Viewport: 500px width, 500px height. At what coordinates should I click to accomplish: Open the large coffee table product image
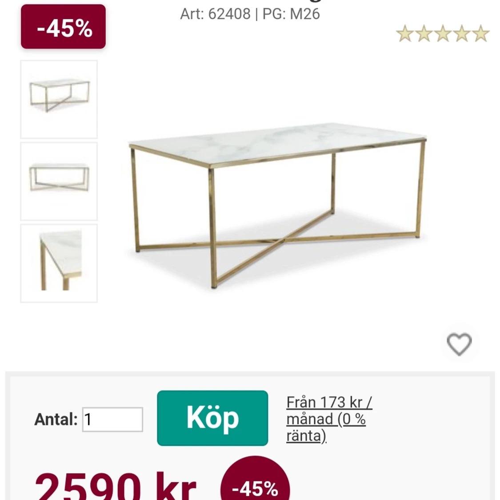277,206
